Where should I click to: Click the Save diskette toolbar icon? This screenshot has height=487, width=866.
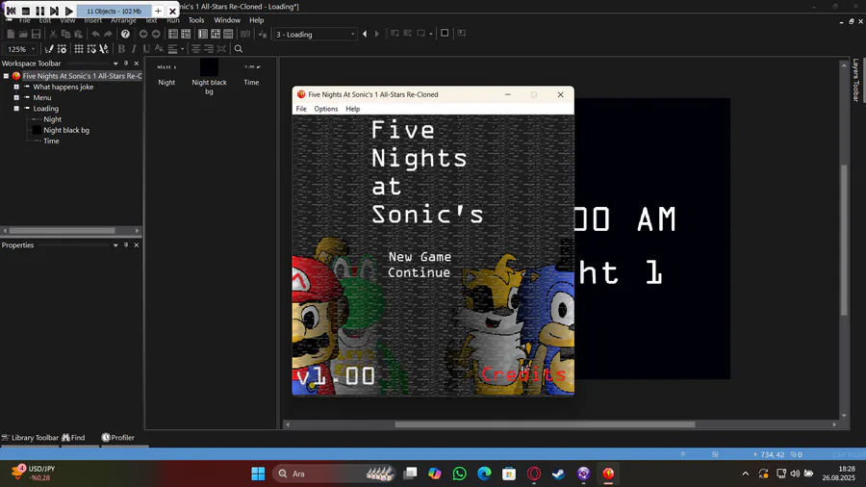tap(36, 35)
